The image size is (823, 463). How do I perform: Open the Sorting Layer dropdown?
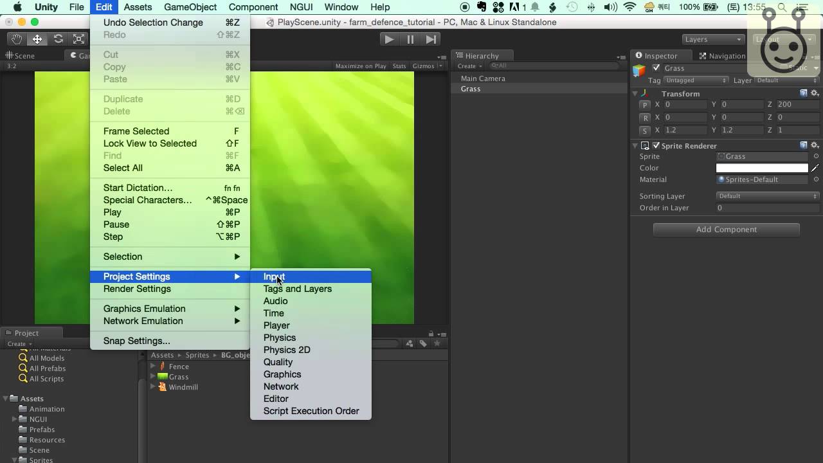click(768, 196)
